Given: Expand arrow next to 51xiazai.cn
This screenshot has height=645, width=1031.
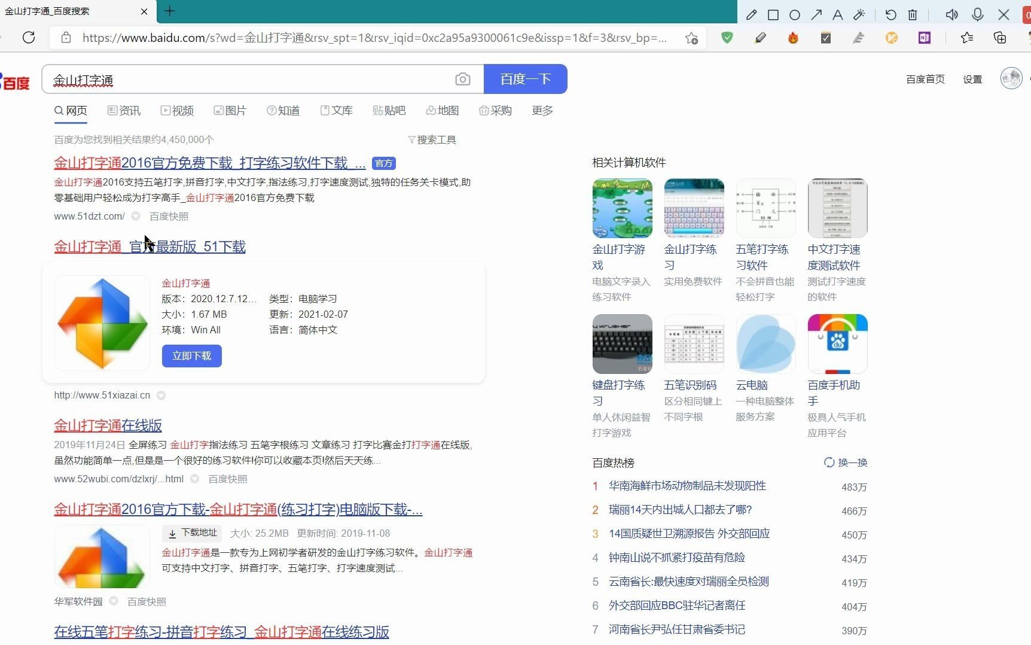Looking at the screenshot, I should pos(161,395).
